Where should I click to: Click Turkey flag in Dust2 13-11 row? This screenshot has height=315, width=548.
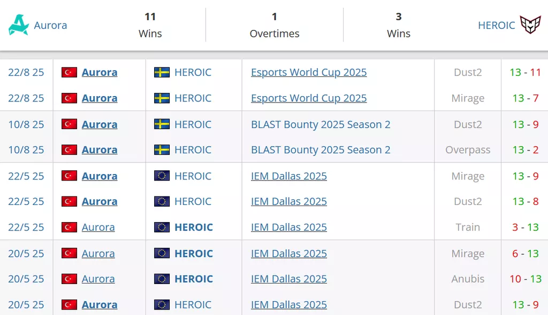tap(70, 72)
